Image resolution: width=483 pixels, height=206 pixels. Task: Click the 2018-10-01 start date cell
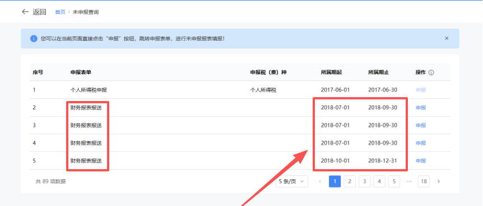point(336,161)
